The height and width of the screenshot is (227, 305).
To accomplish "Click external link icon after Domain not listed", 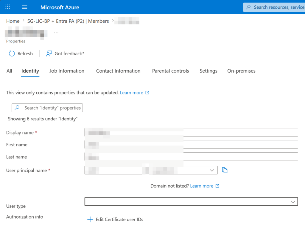I will coord(217,186).
